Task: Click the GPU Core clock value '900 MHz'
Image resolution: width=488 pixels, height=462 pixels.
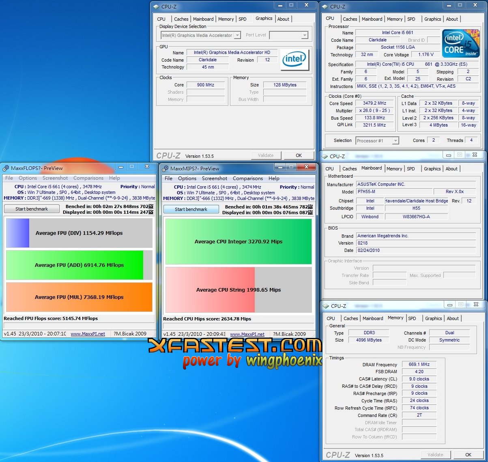Action: [206, 85]
